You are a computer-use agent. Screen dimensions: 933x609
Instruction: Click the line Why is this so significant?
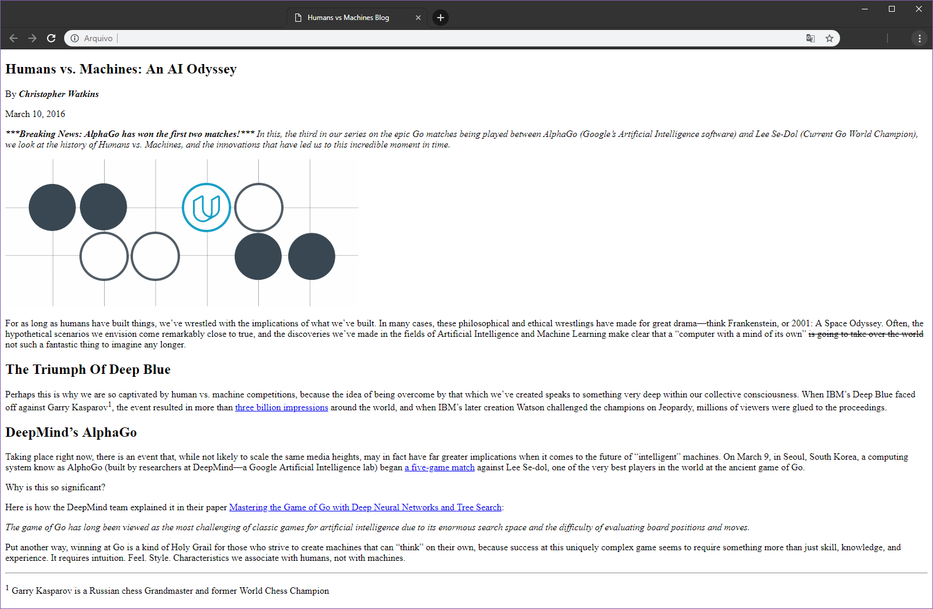coord(55,487)
